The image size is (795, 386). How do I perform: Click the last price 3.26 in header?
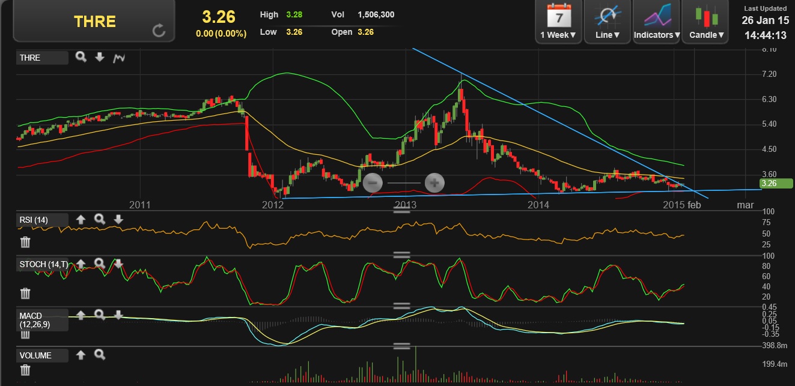(219, 16)
